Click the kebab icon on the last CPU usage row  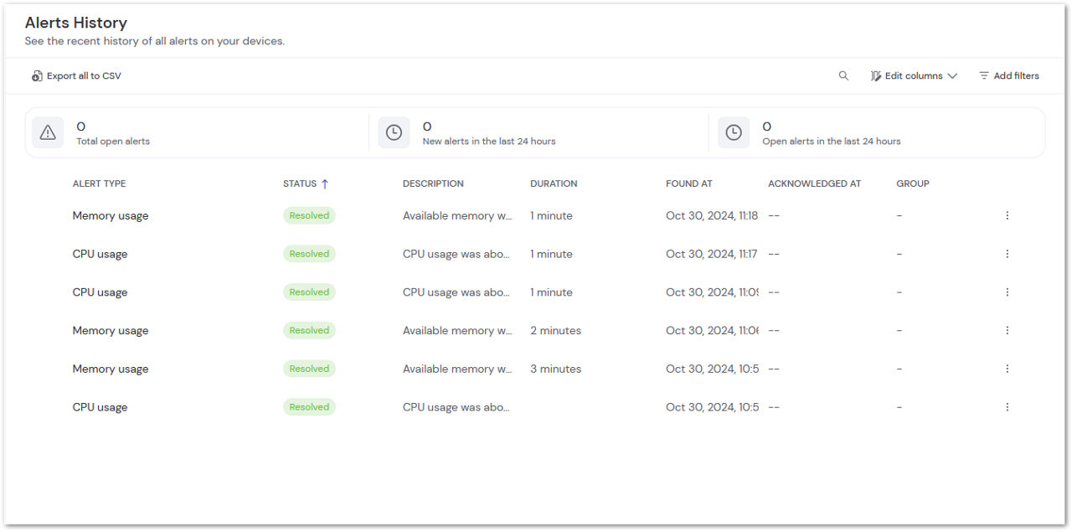(1008, 407)
